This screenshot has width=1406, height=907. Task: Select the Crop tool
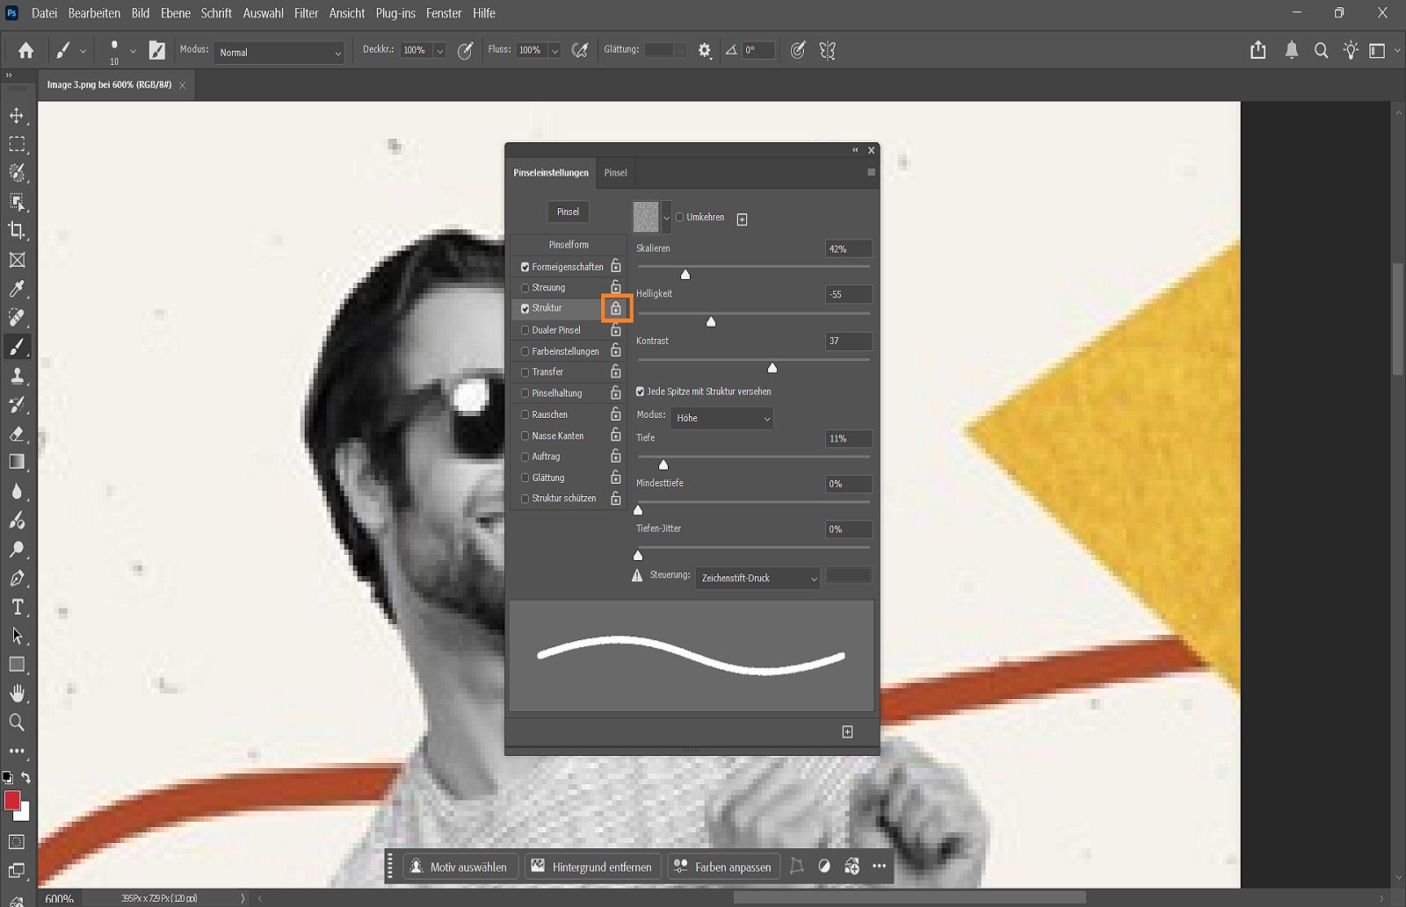(18, 231)
